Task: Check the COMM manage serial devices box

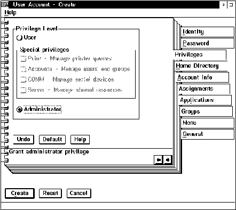Action: pos(23,79)
